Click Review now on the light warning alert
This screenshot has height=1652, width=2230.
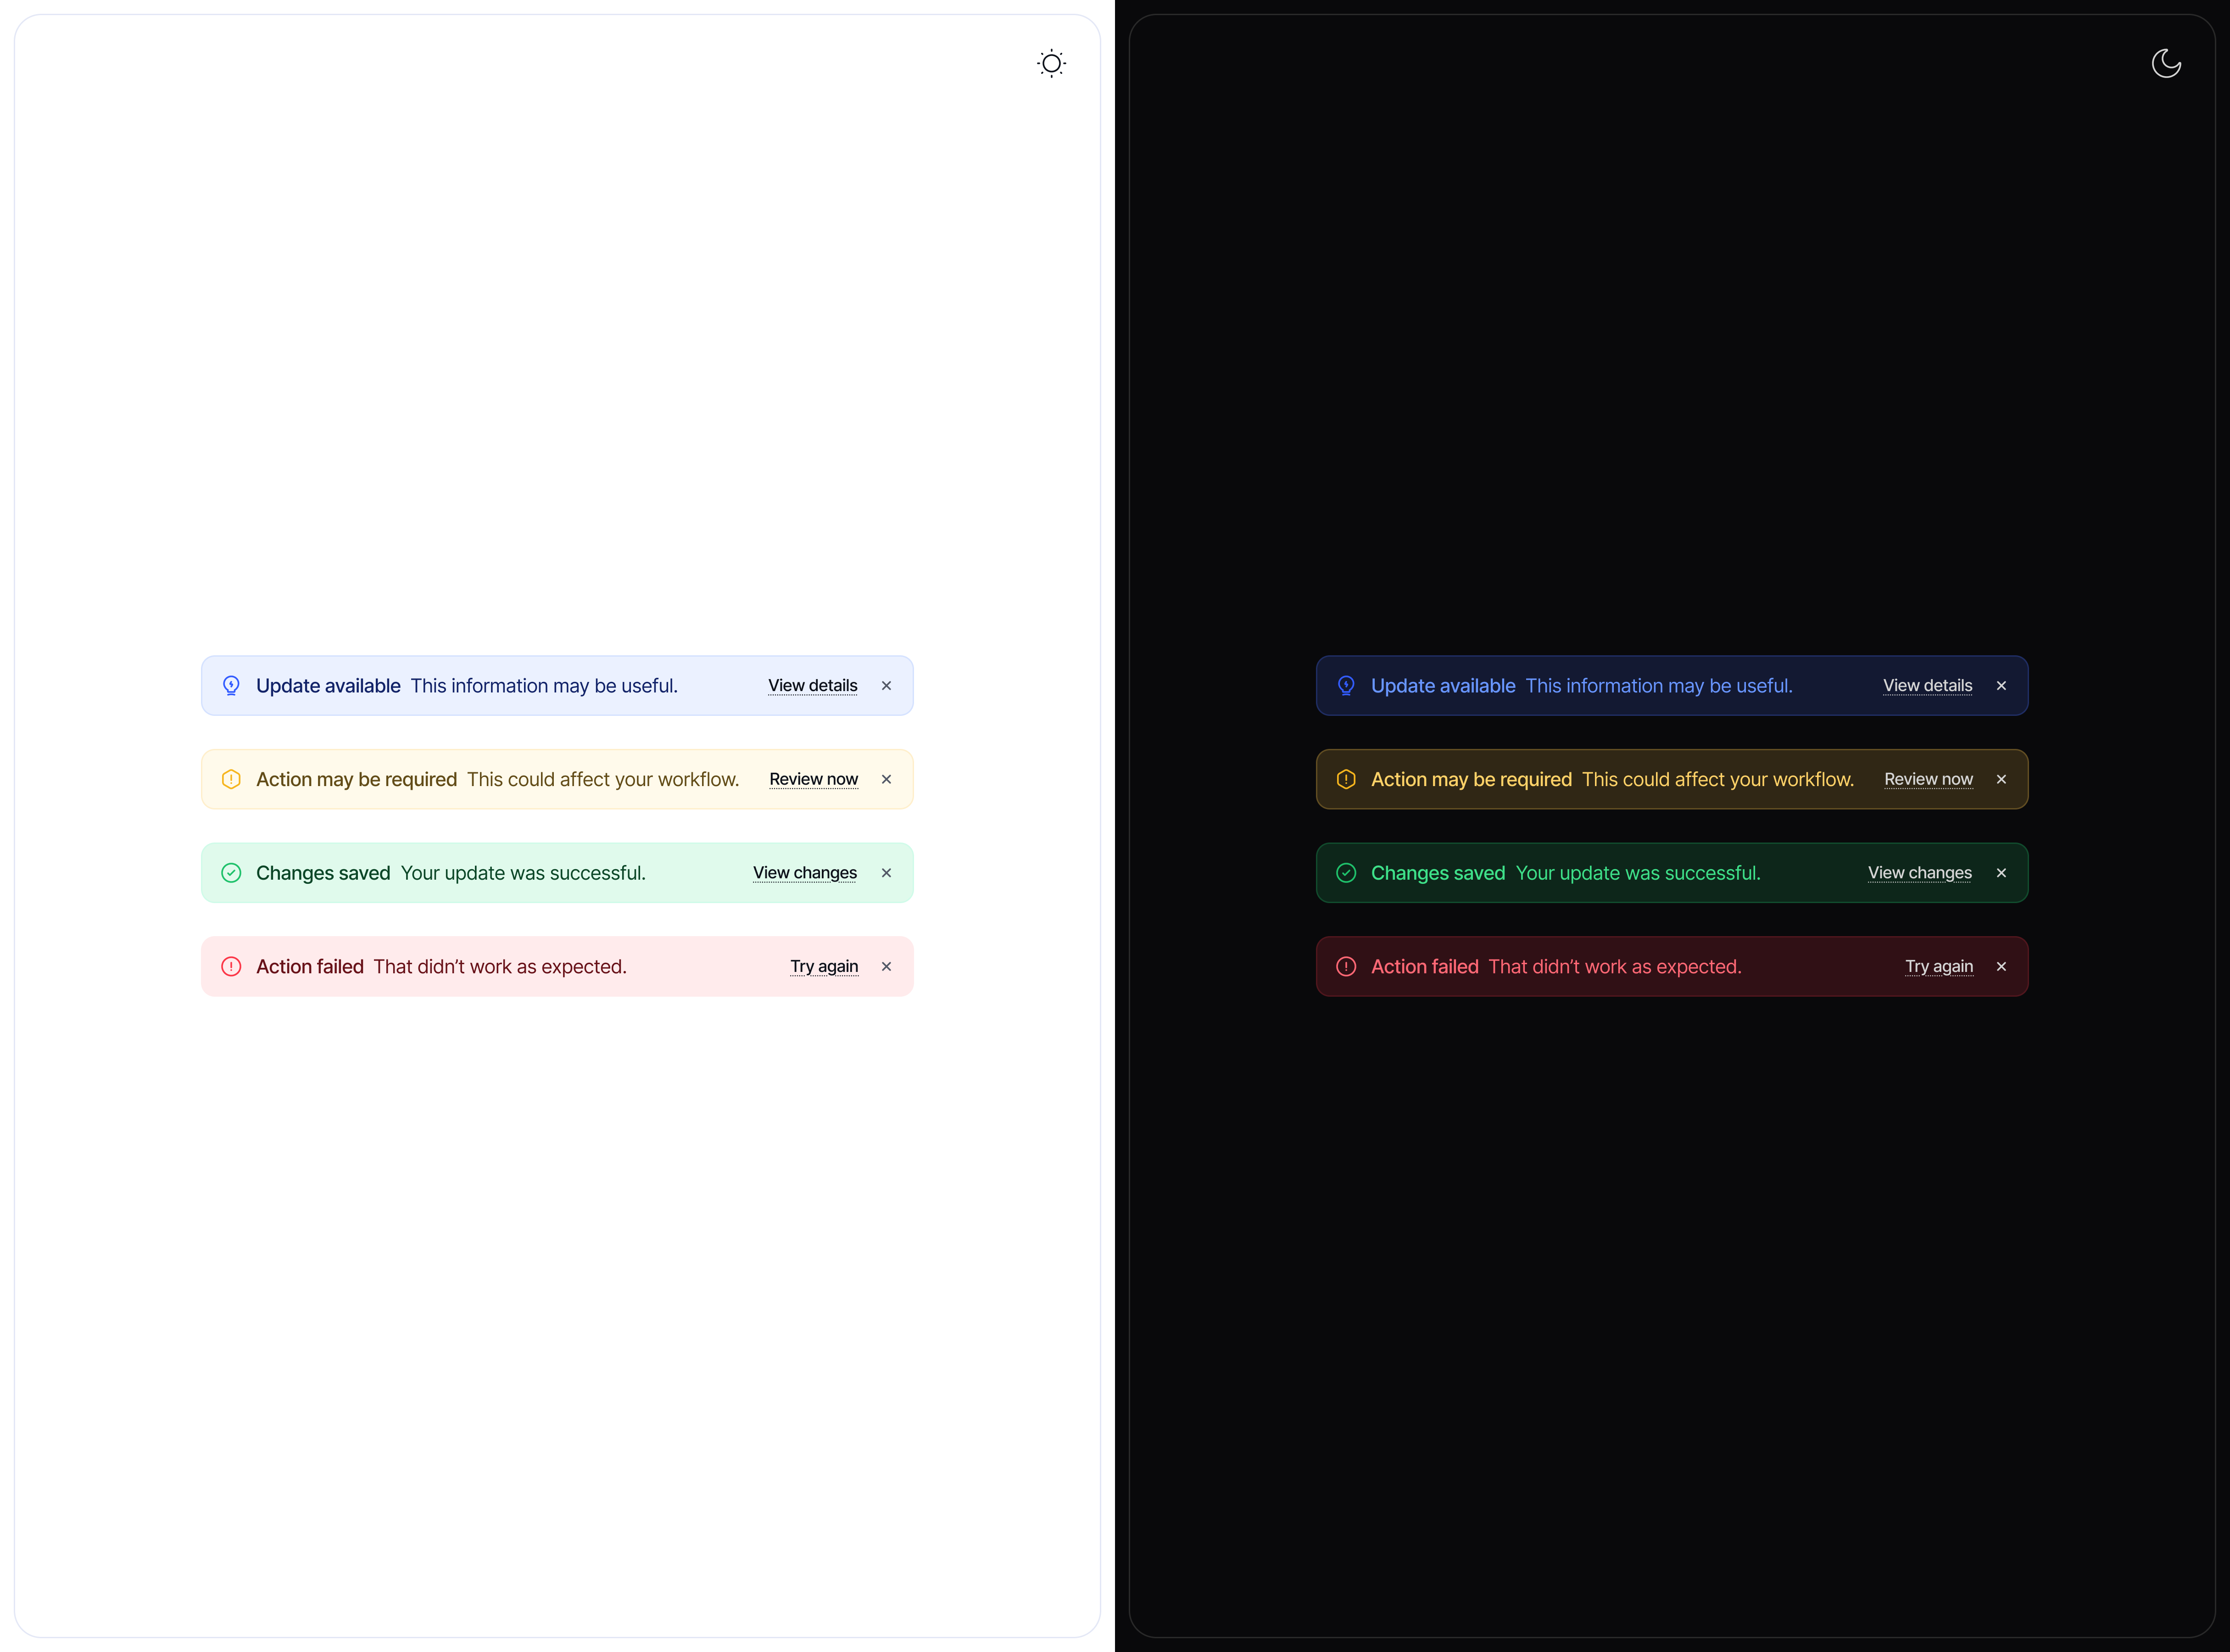tap(812, 779)
